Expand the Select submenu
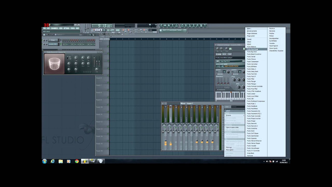This screenshot has width=332, height=187. point(234,111)
